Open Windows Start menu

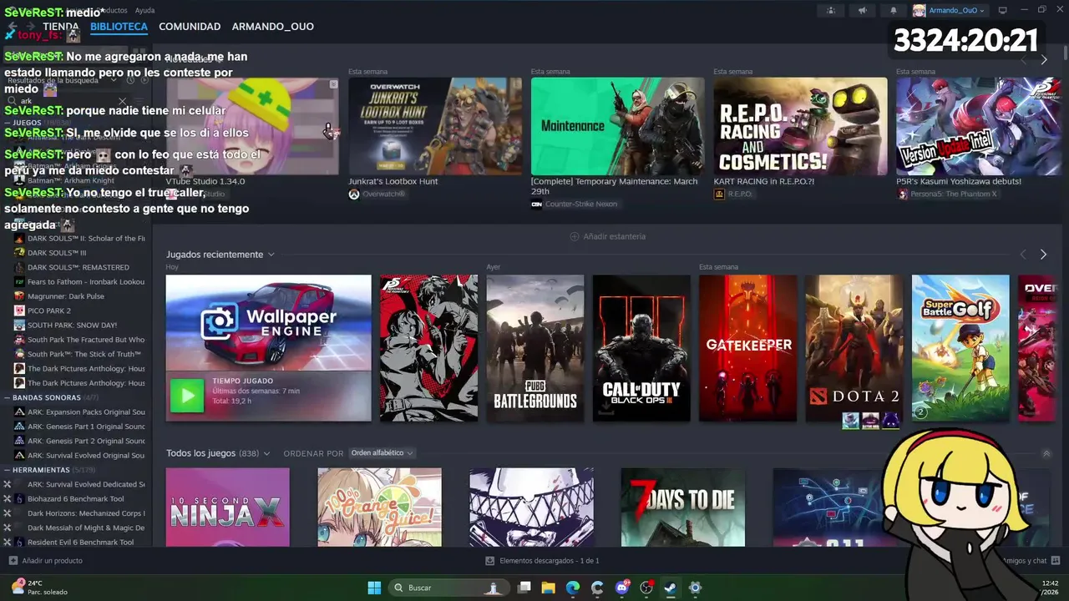point(374,588)
